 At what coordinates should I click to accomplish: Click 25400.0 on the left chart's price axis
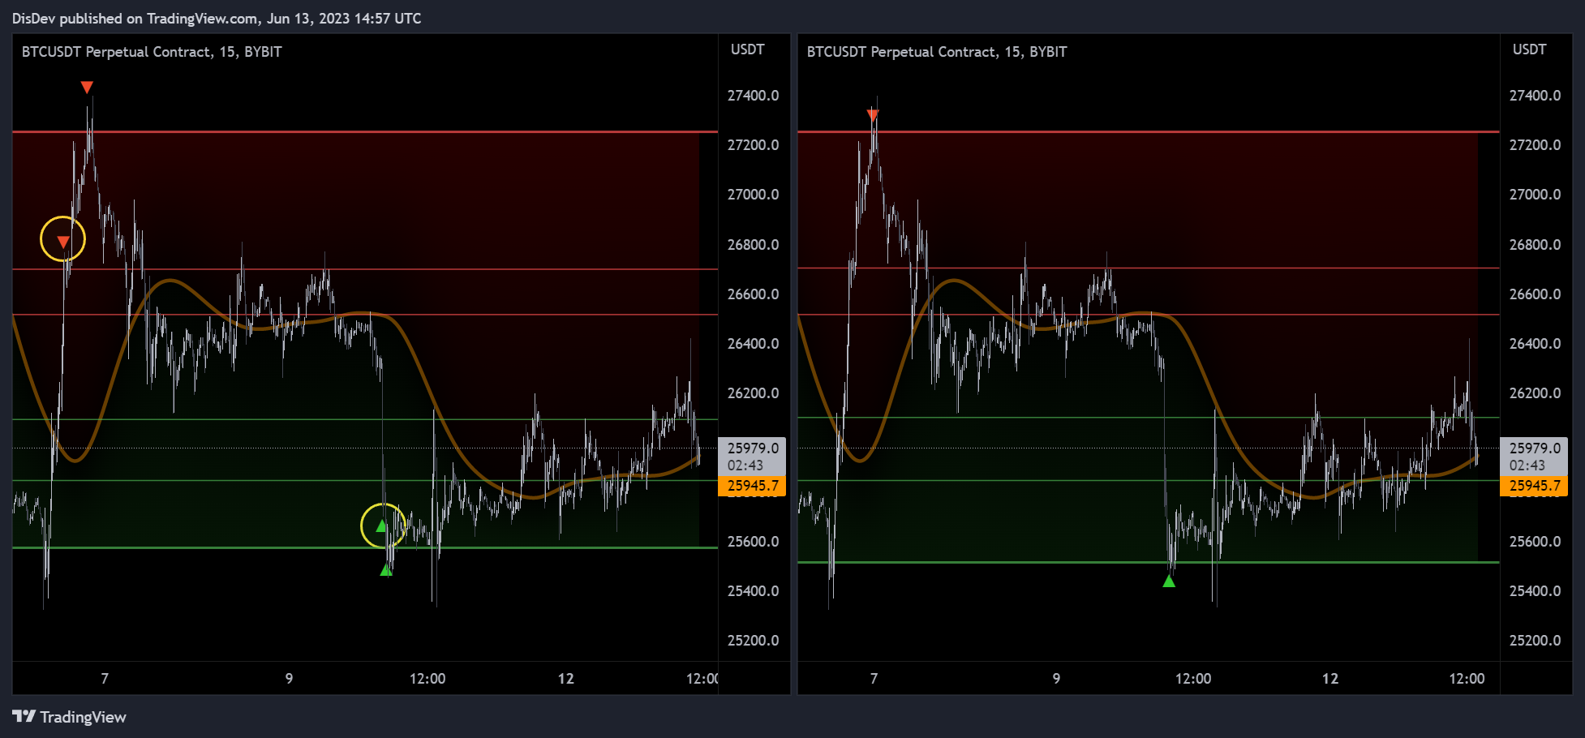753,591
